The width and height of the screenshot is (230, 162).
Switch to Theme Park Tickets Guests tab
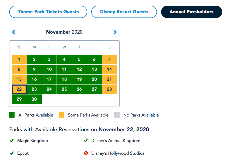[x=48, y=12]
